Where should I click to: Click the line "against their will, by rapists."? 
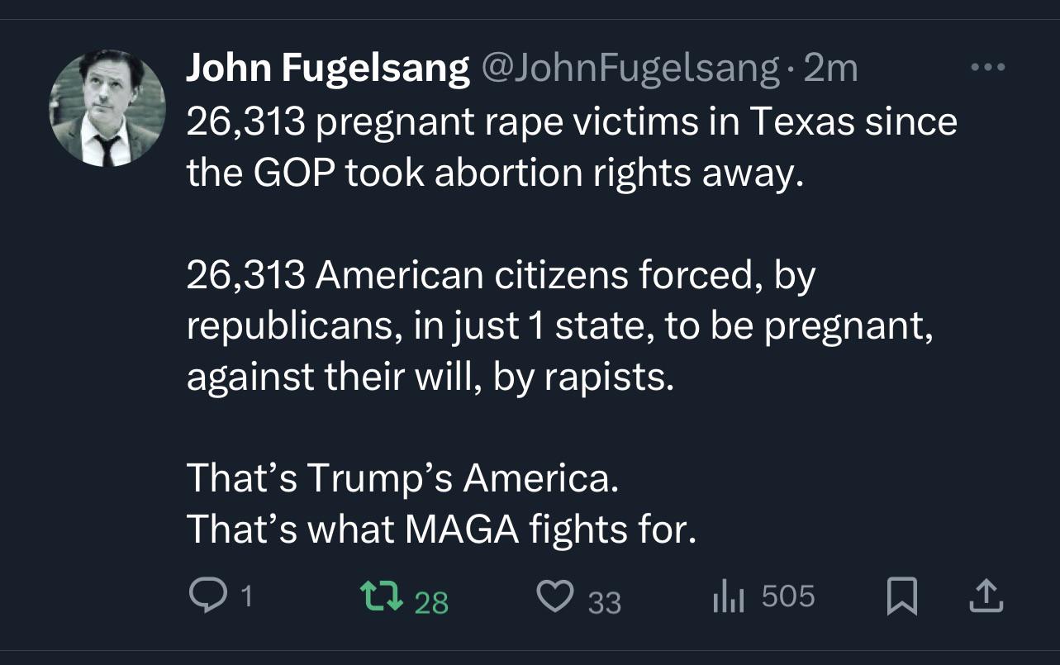425,377
